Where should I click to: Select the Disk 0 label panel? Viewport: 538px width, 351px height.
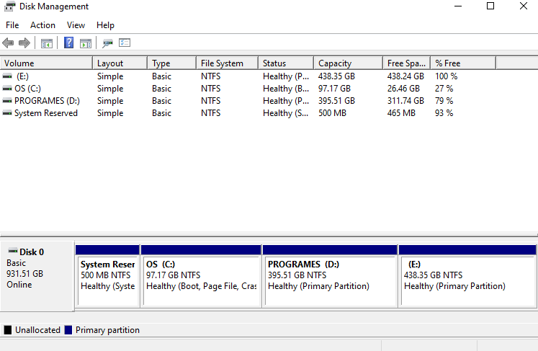[37, 277]
